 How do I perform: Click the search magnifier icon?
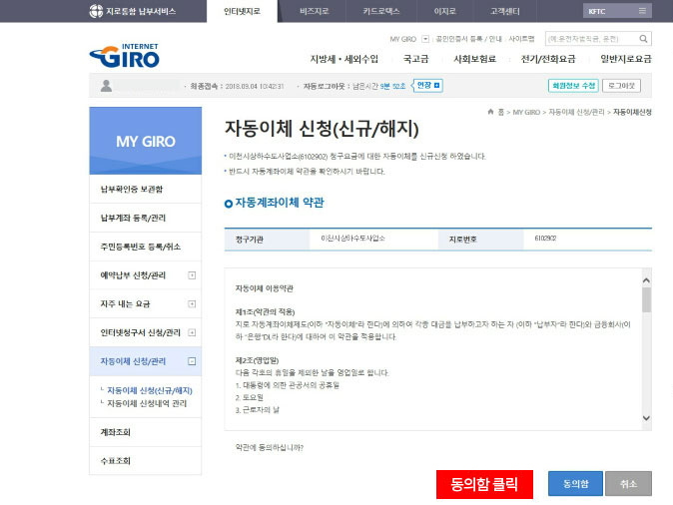pos(643,39)
